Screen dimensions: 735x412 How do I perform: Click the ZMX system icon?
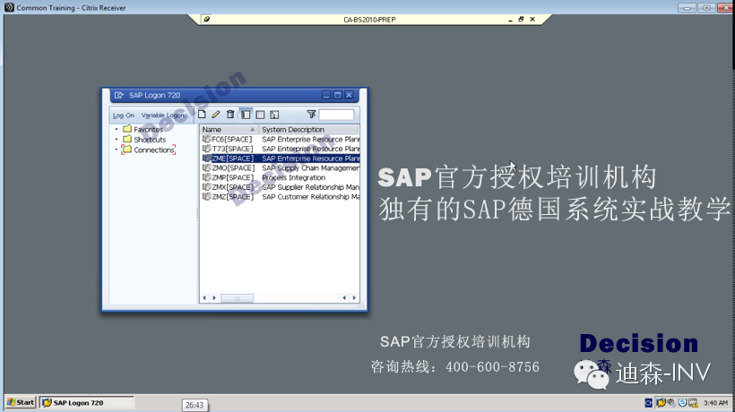[206, 187]
